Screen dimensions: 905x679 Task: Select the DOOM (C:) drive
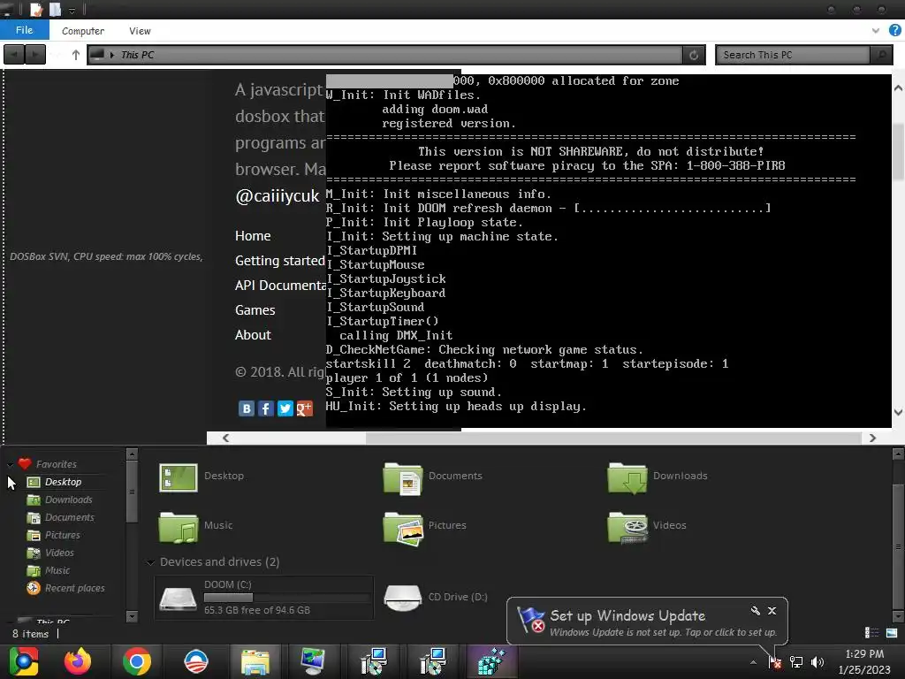tap(263, 598)
